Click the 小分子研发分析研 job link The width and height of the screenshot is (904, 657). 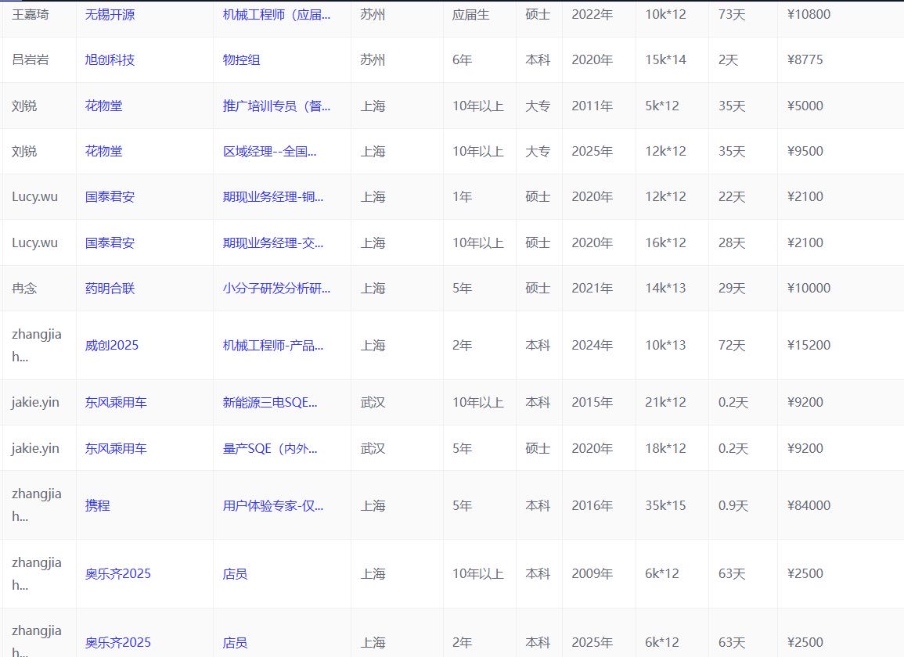tap(276, 288)
